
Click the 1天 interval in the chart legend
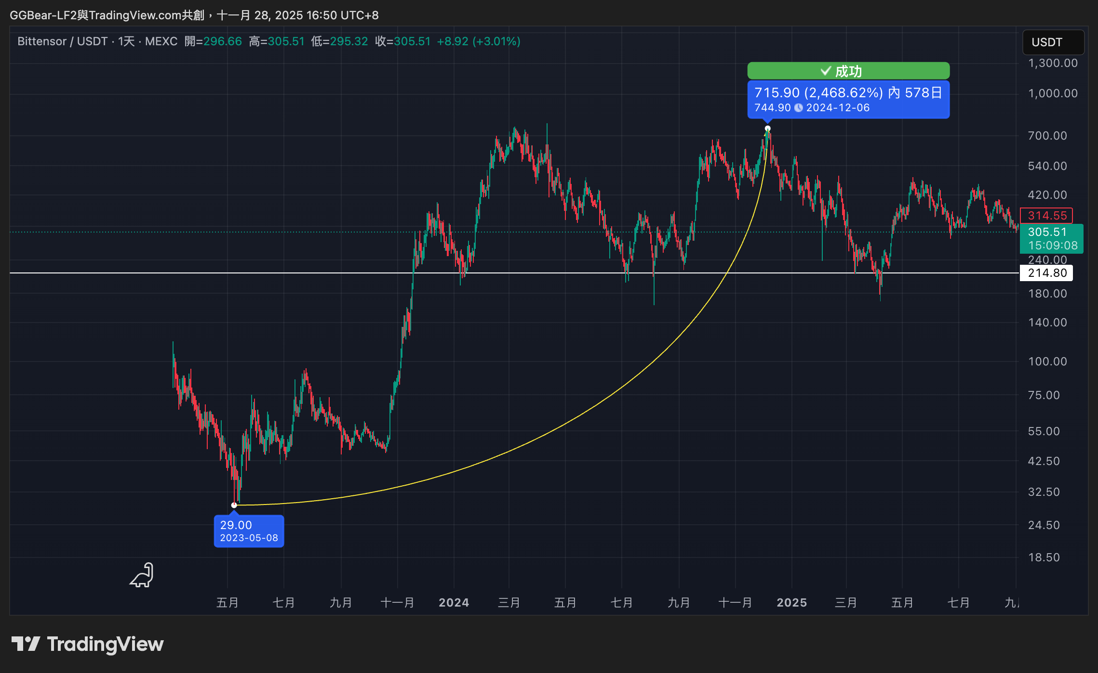126,41
